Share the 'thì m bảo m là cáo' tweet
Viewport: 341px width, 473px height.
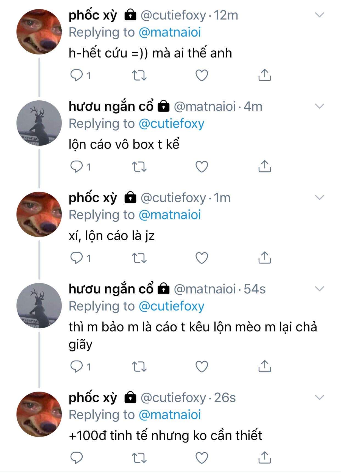pyautogui.click(x=264, y=366)
